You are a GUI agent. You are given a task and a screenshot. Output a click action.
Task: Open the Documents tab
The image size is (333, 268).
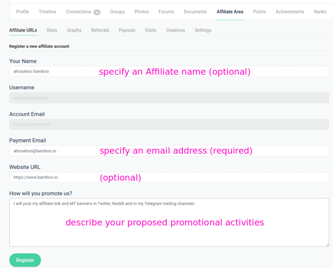click(x=195, y=12)
